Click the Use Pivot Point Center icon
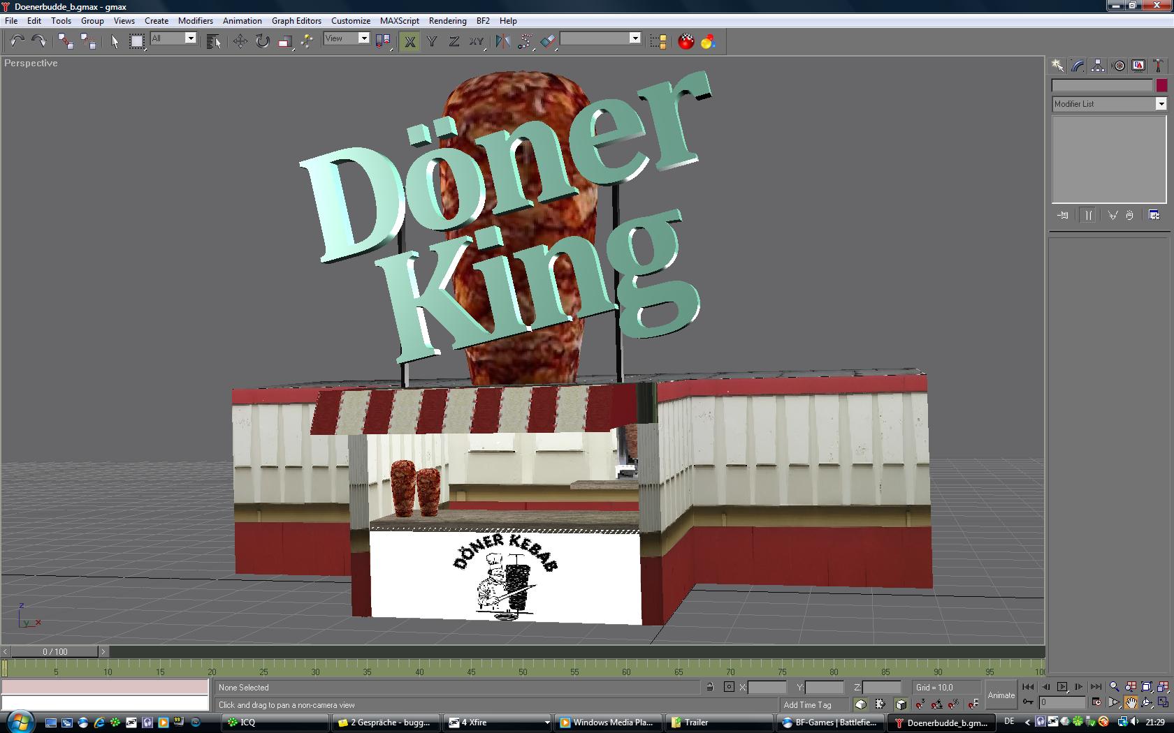This screenshot has width=1174, height=733. [x=383, y=41]
